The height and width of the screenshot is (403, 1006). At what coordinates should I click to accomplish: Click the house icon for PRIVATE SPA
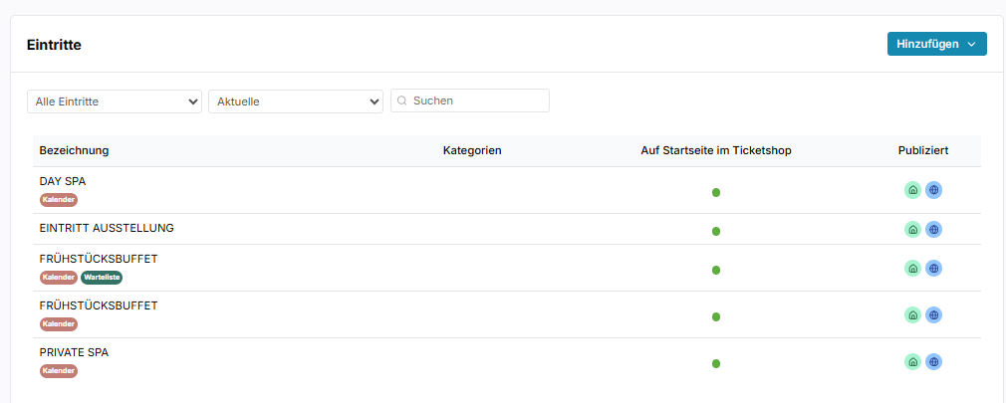(x=912, y=362)
